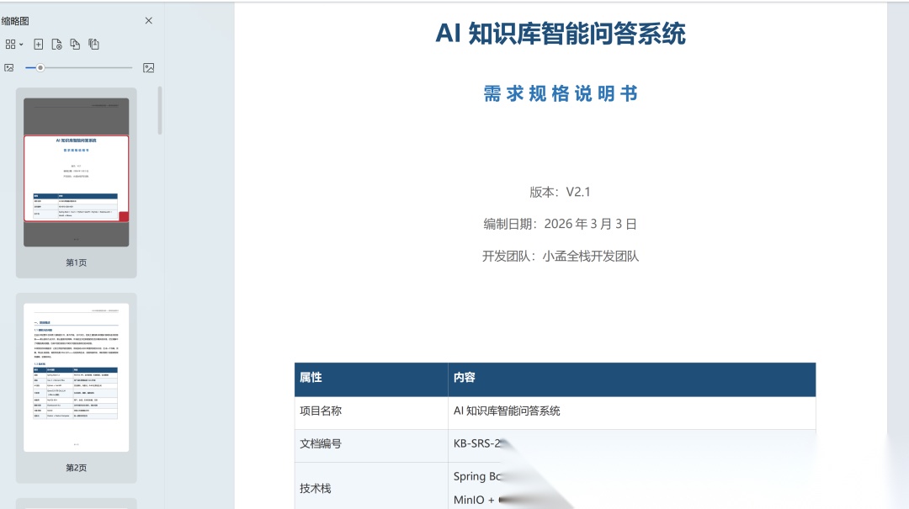Image resolution: width=909 pixels, height=509 pixels.
Task: Click the table cell AI 知识库智能问答系统
Action: (x=632, y=413)
